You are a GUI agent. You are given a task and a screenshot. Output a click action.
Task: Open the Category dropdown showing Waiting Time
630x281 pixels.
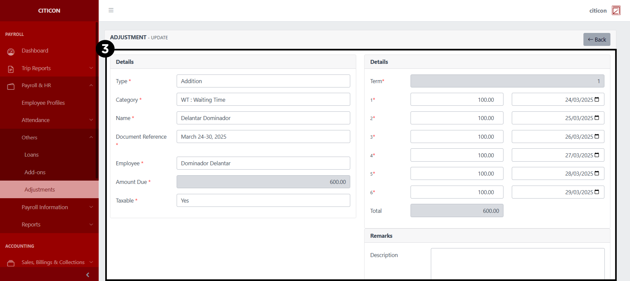[263, 100]
